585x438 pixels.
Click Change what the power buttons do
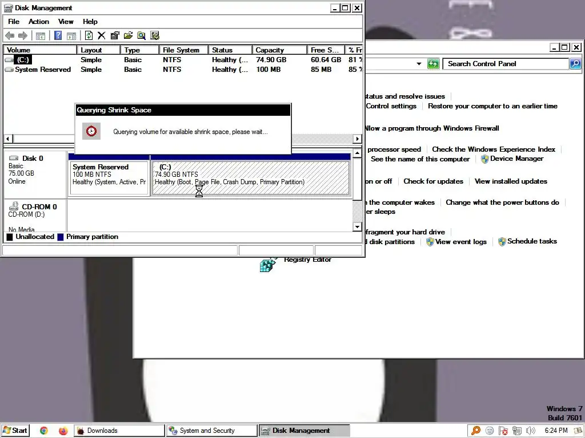[x=502, y=202]
